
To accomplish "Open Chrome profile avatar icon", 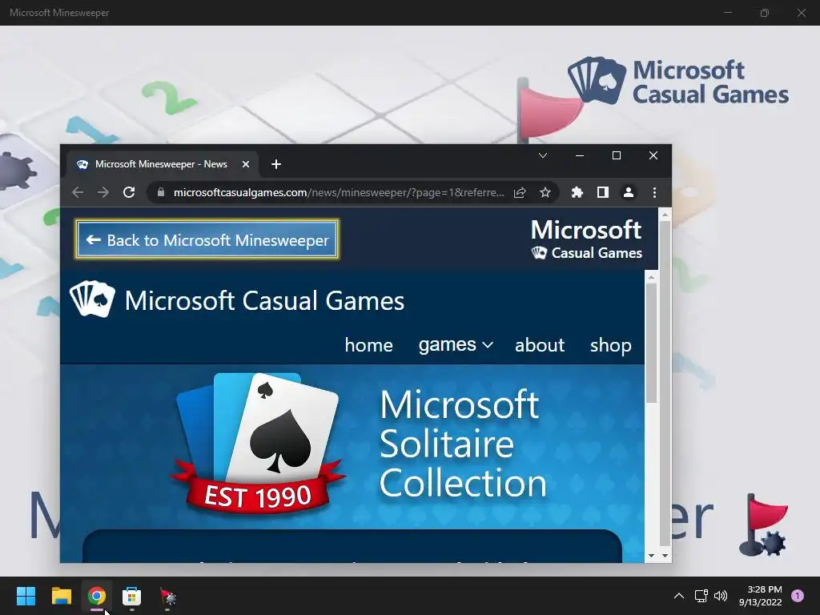I will (629, 192).
